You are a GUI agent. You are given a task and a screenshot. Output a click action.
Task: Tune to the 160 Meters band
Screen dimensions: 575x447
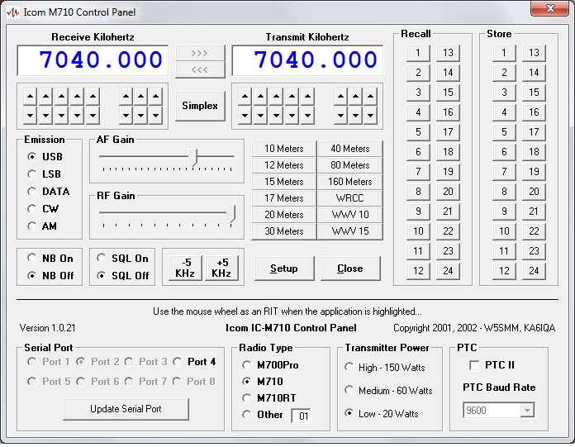click(349, 182)
